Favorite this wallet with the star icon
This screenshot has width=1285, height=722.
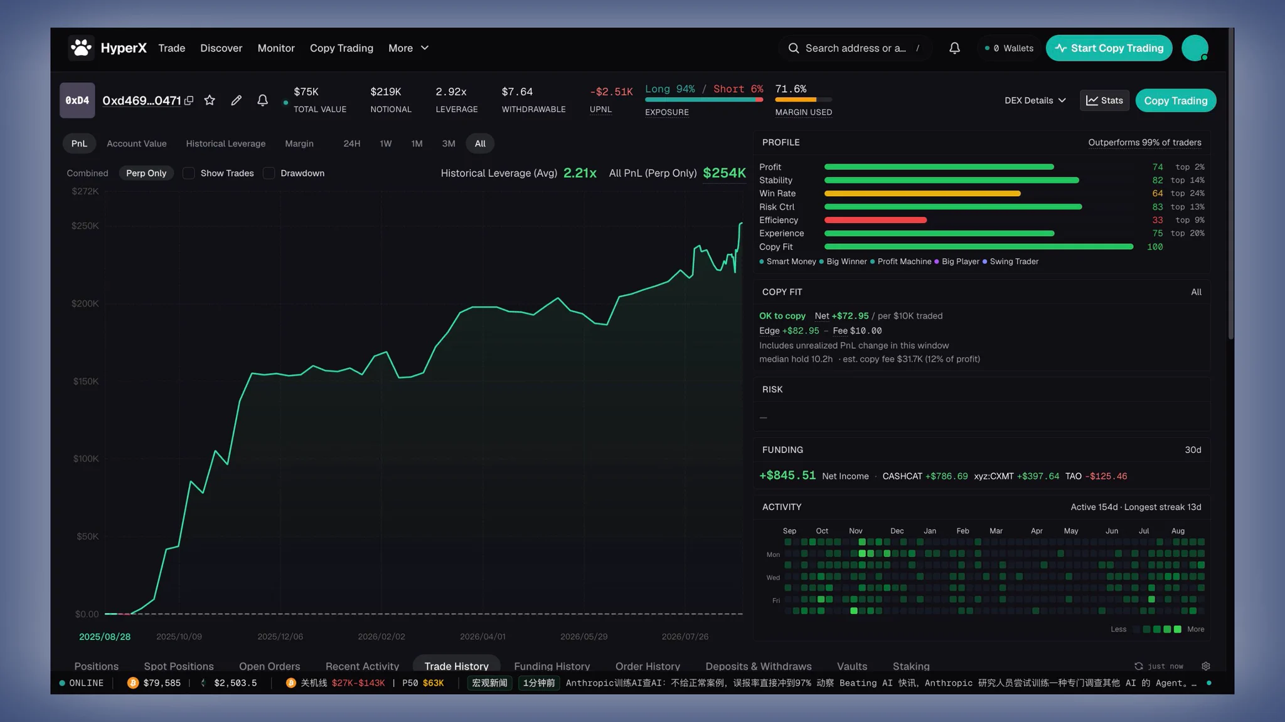pyautogui.click(x=210, y=100)
